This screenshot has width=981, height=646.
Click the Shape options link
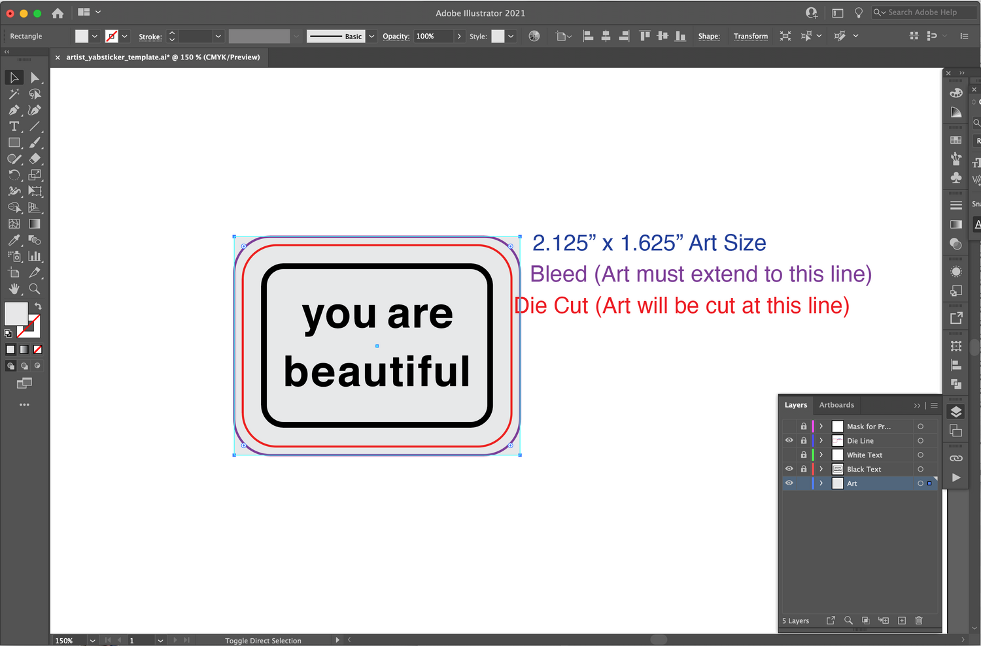(708, 37)
